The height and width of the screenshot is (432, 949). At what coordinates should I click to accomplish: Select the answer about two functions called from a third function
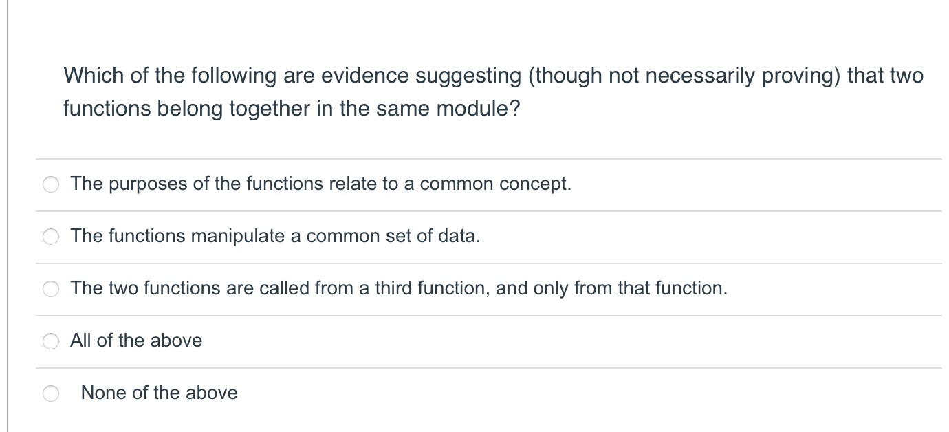(51, 289)
